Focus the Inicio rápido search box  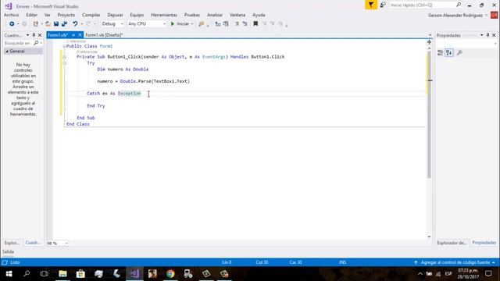425,5
